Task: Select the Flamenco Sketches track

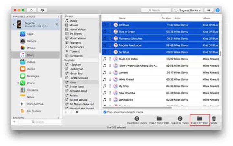Action: pyautogui.click(x=160, y=39)
